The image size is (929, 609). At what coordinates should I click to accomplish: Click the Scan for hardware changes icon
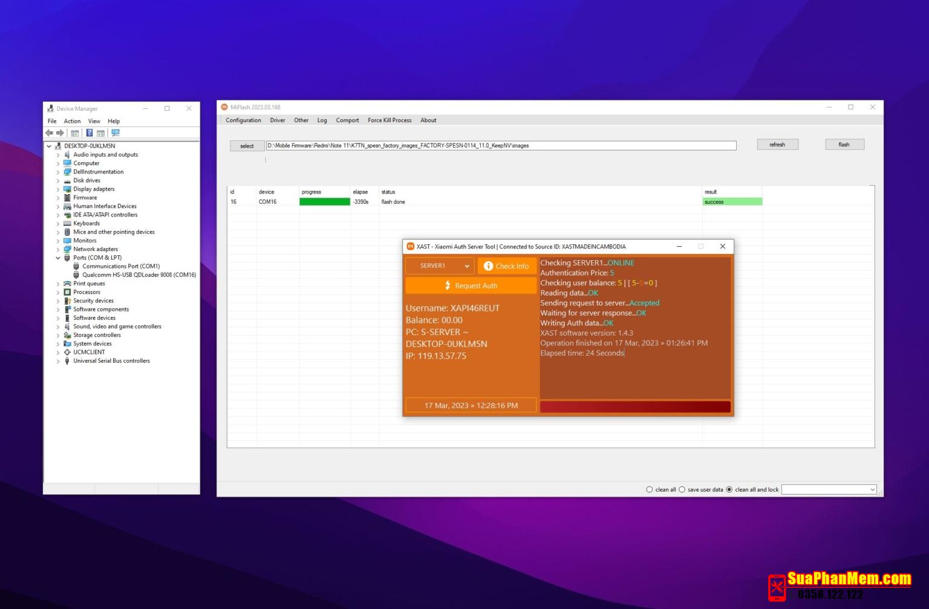coord(116,133)
